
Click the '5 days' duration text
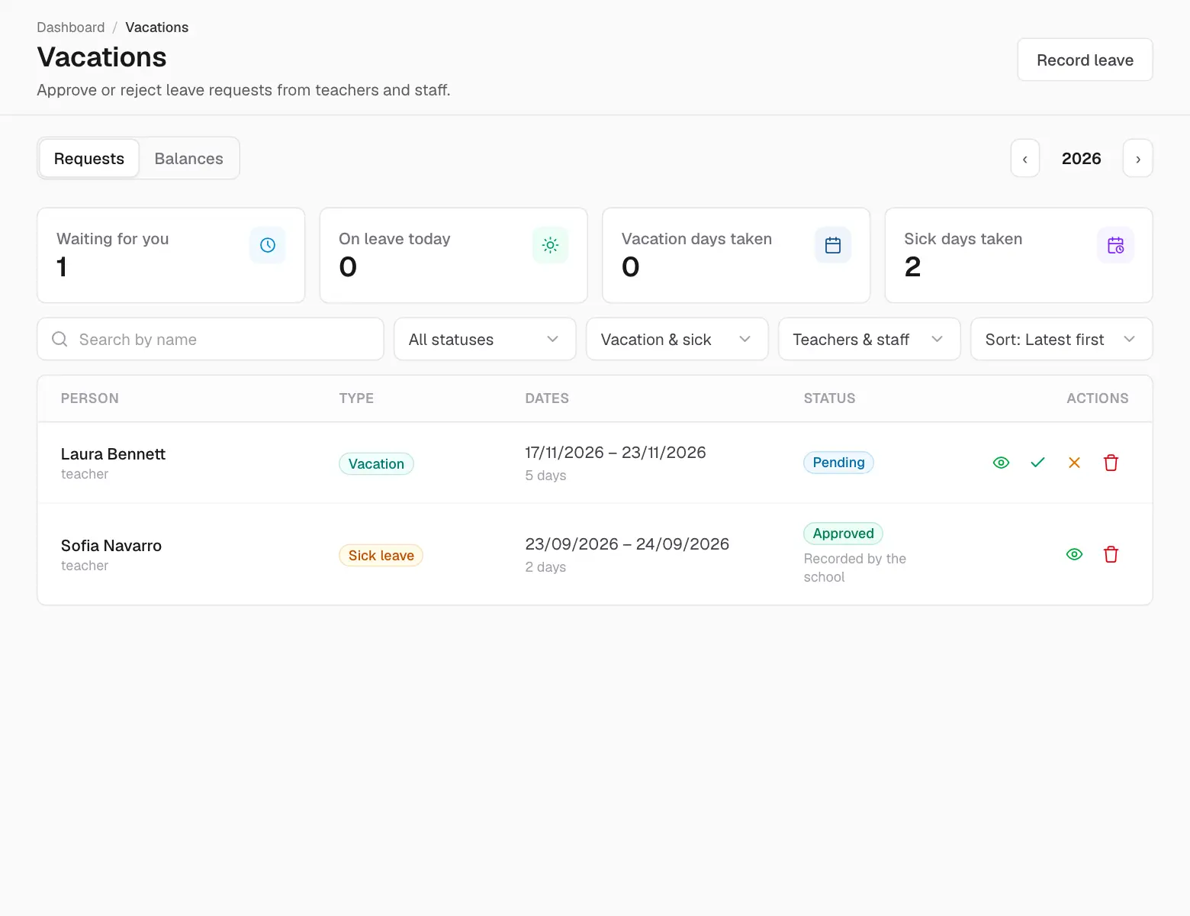point(545,476)
